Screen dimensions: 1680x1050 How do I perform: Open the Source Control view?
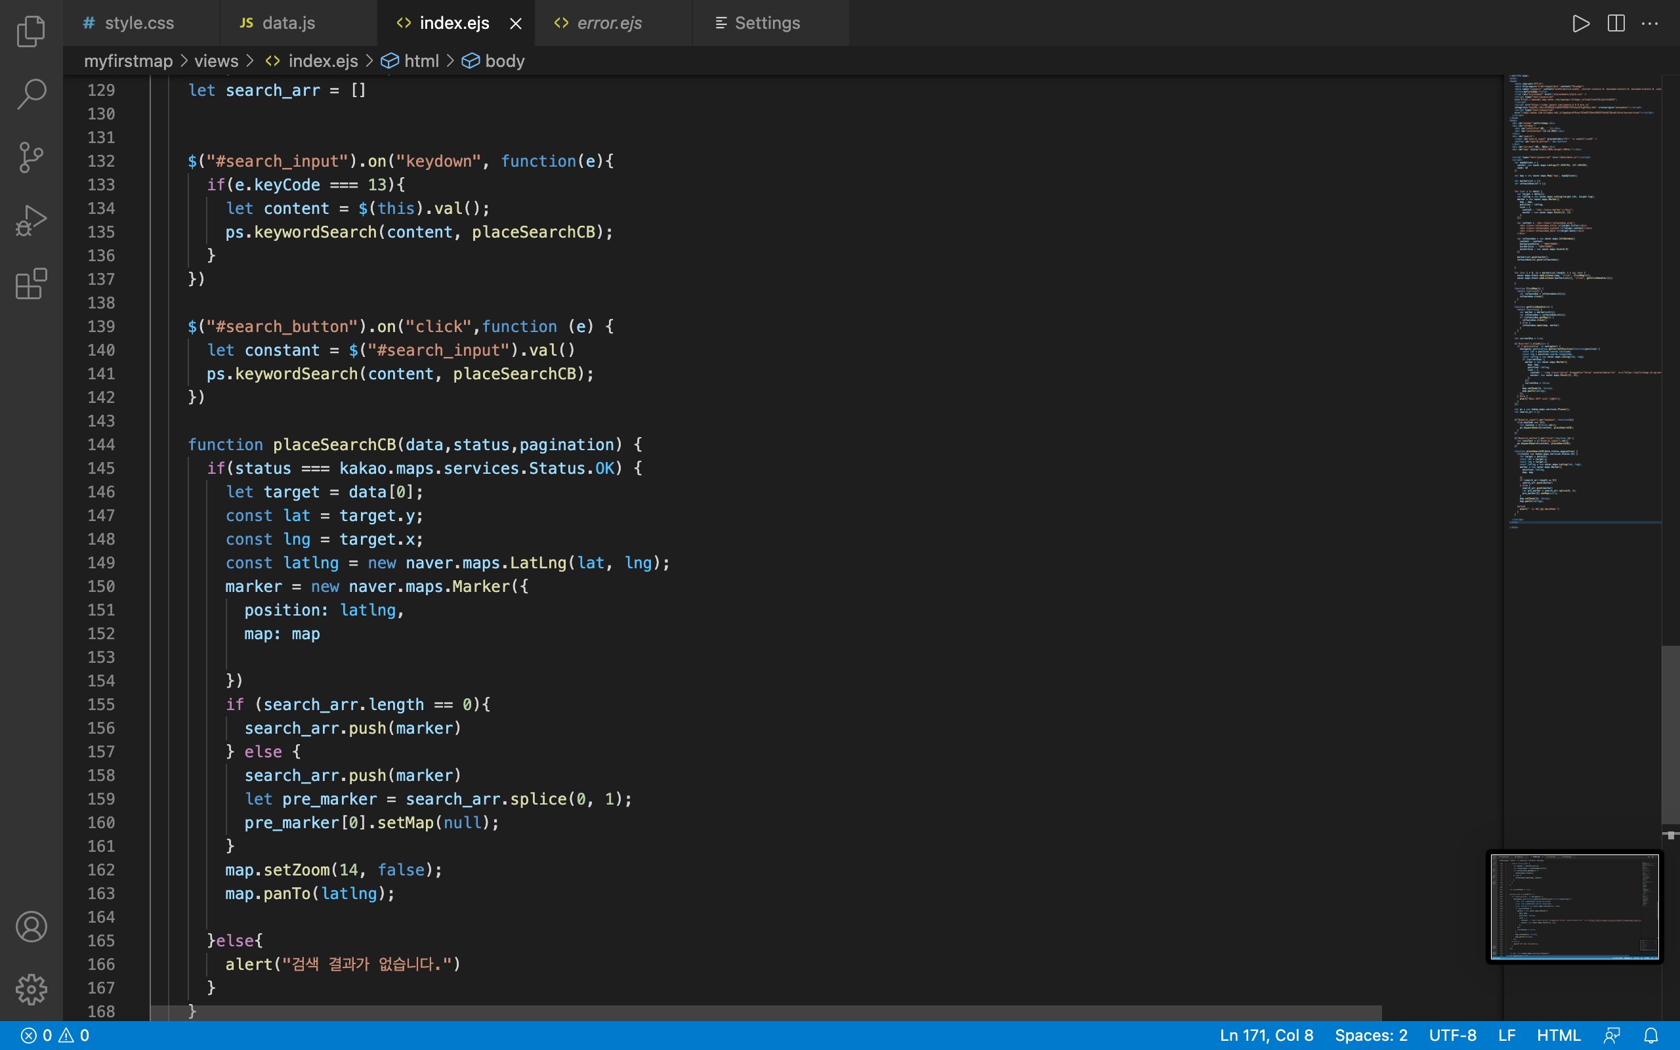[x=31, y=157]
